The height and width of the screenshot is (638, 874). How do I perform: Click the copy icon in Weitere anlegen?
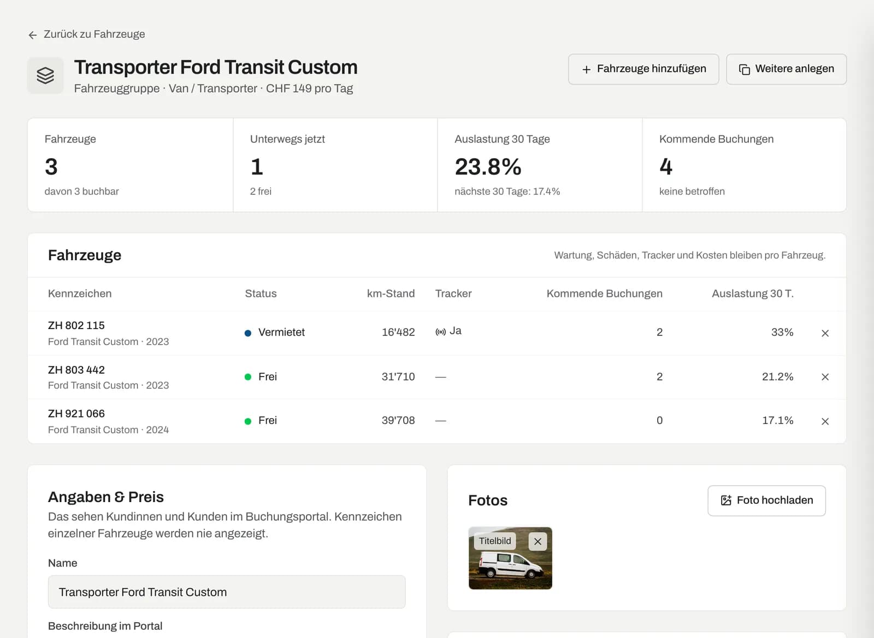click(744, 69)
